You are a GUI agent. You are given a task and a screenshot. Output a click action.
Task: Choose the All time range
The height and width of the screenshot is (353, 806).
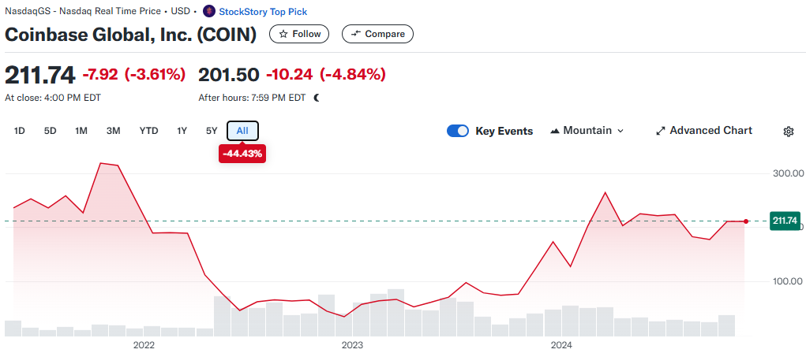(x=242, y=131)
